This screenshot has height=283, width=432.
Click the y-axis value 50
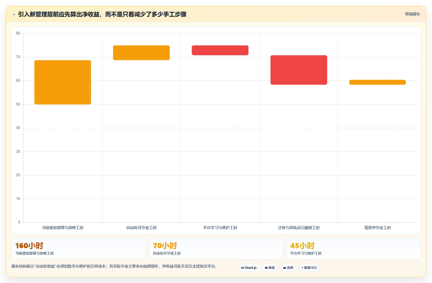(x=18, y=104)
